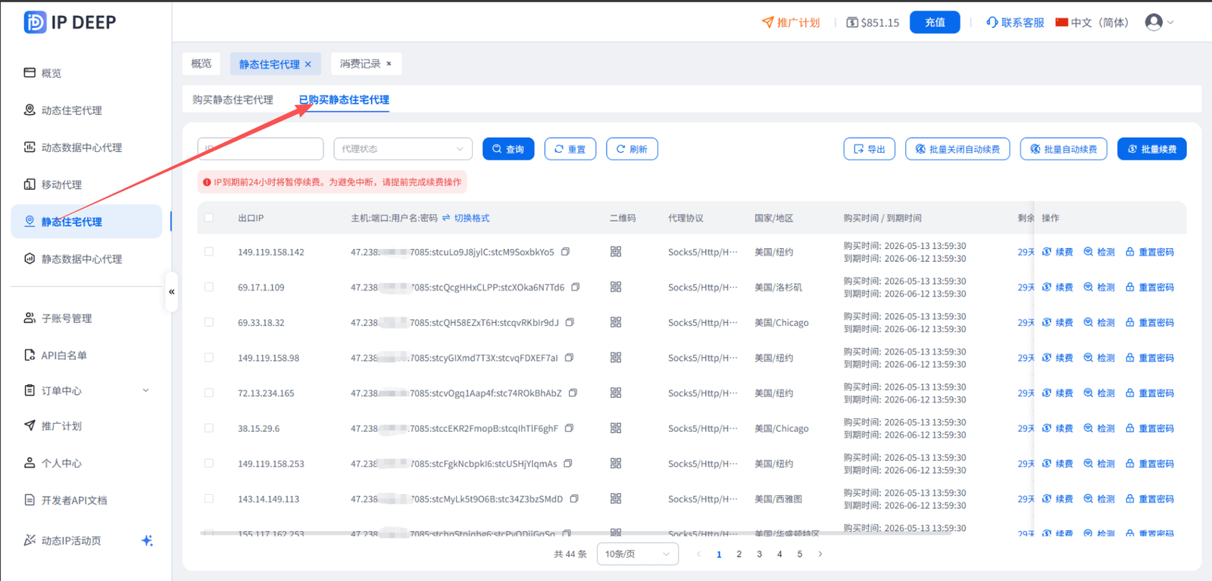Image resolution: width=1212 pixels, height=581 pixels.
Task: Click 重置密码 for 149.119.158.253 row
Action: (x=1150, y=464)
